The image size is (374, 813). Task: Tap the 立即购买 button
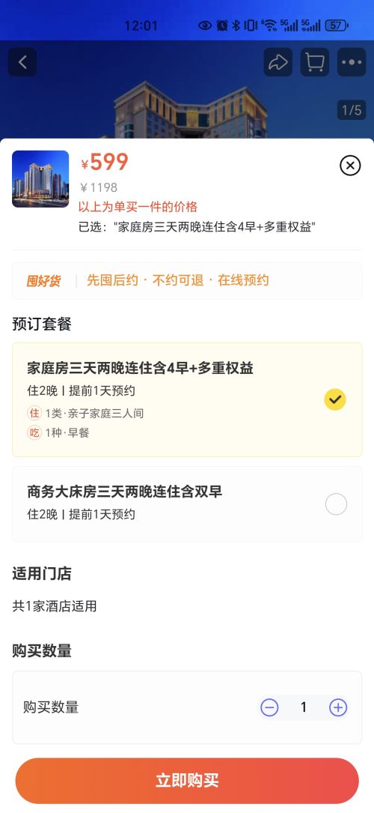pos(187,781)
